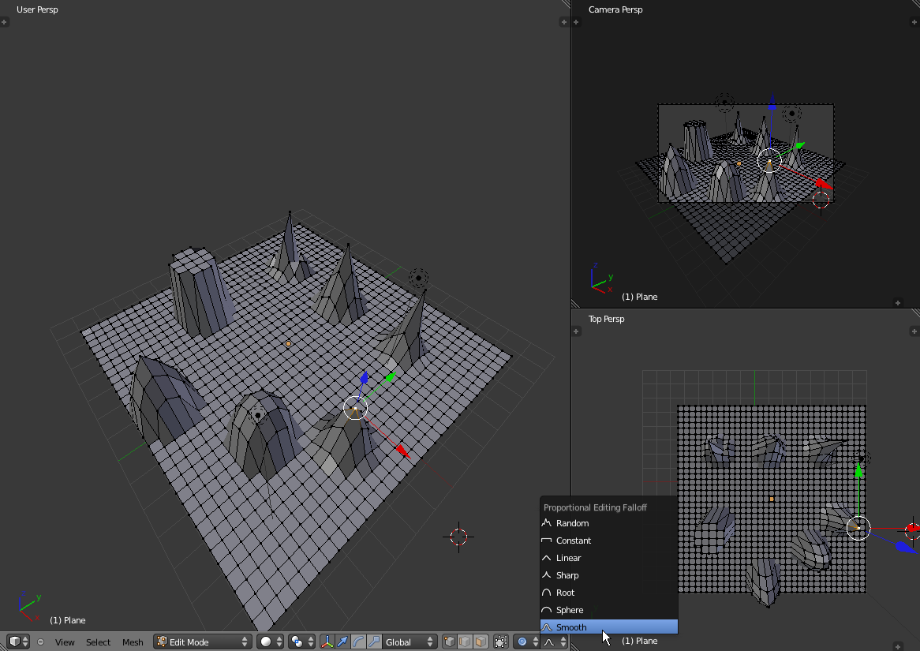Open the pivot point selector

point(301,642)
